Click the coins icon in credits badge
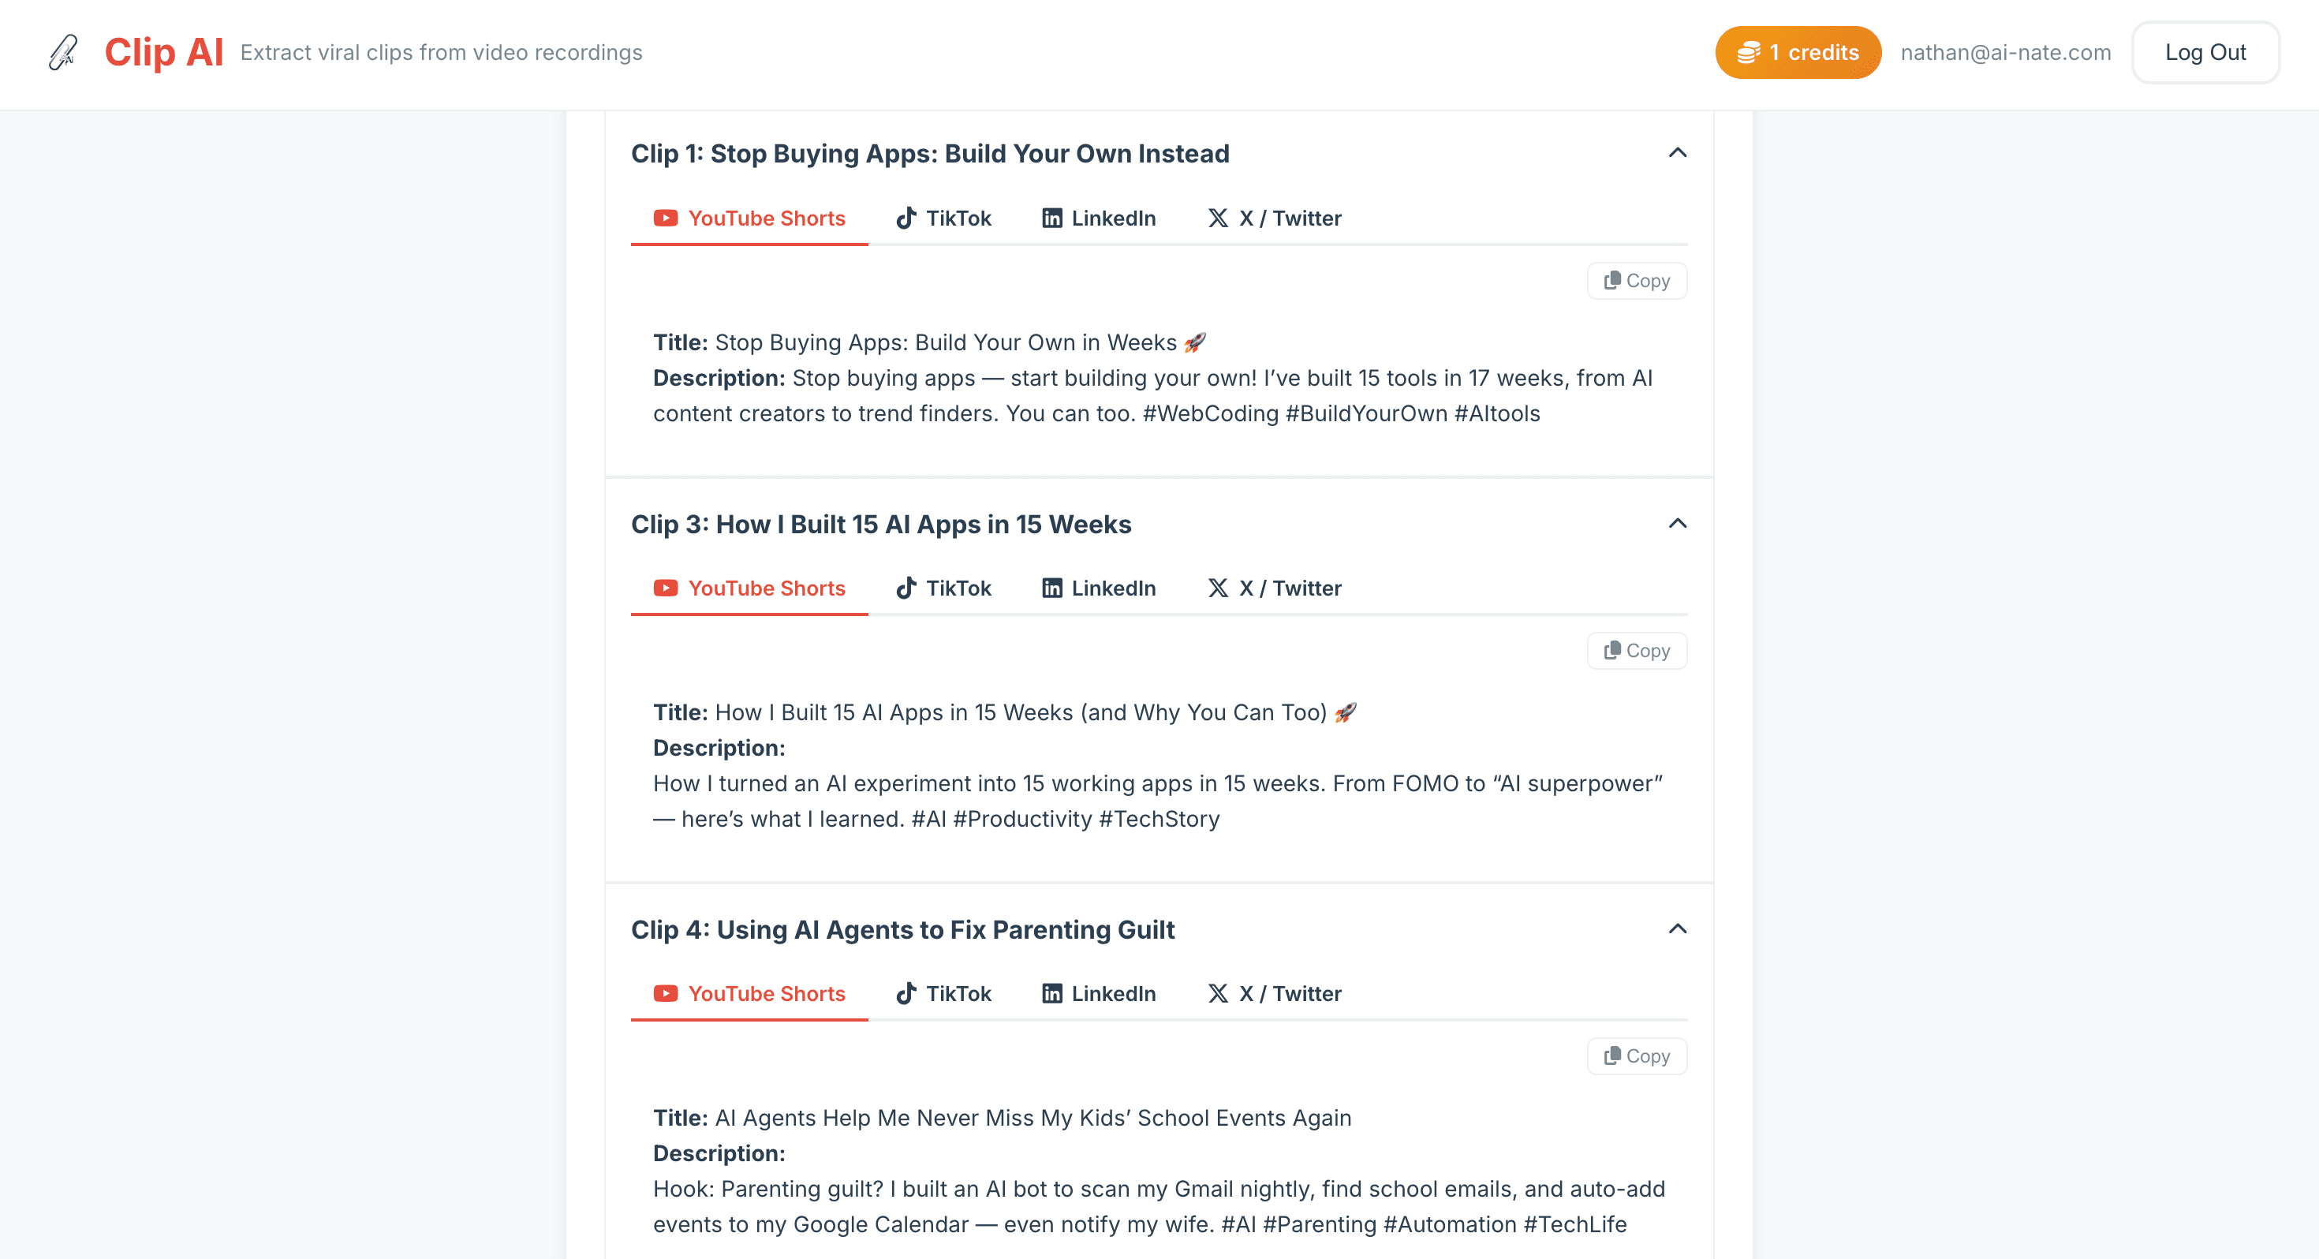Image resolution: width=2319 pixels, height=1259 pixels. tap(1748, 52)
